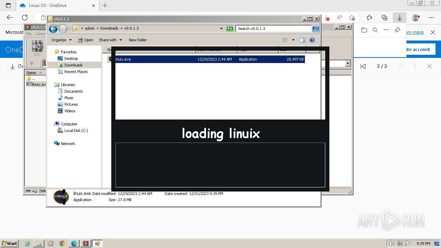
Task: Open File menu in WinRAR window
Action: 29,34
